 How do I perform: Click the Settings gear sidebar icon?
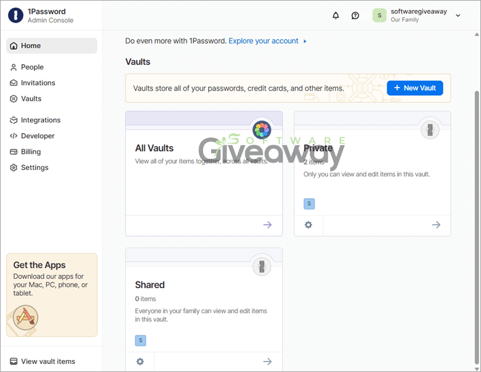(x=14, y=168)
